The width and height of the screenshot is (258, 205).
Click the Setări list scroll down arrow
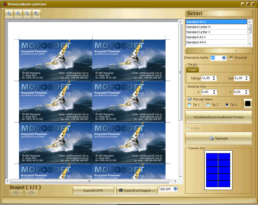(x=250, y=44)
